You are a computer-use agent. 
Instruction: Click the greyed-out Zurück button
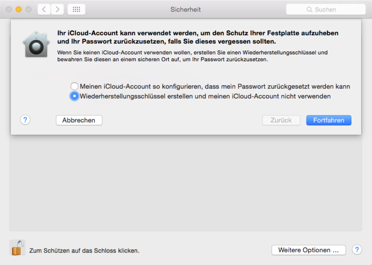point(281,120)
